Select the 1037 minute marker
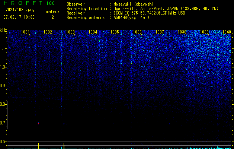This screenshot has height=149, width=234. click(160, 32)
